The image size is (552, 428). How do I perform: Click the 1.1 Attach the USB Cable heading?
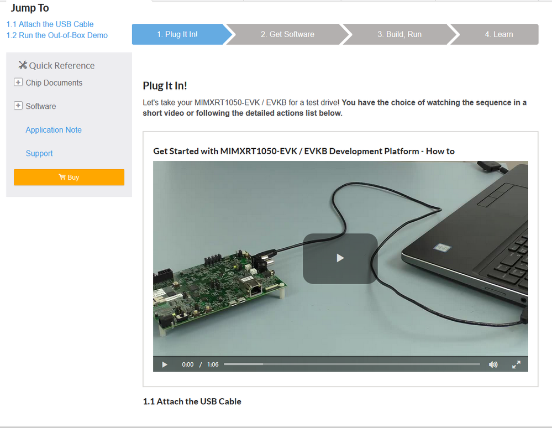(192, 401)
